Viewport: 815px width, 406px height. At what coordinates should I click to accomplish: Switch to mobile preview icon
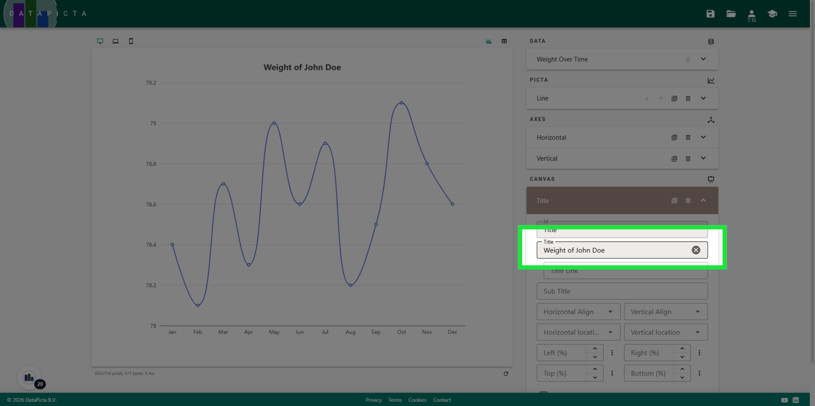click(x=131, y=41)
